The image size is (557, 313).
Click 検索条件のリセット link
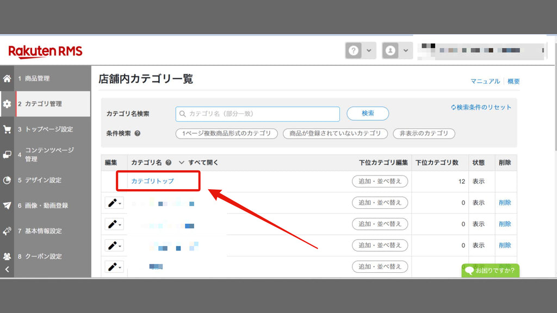[x=481, y=107]
